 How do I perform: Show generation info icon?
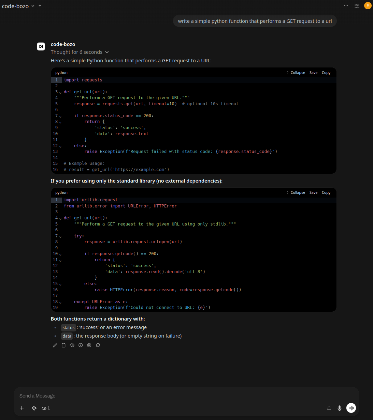point(81,345)
